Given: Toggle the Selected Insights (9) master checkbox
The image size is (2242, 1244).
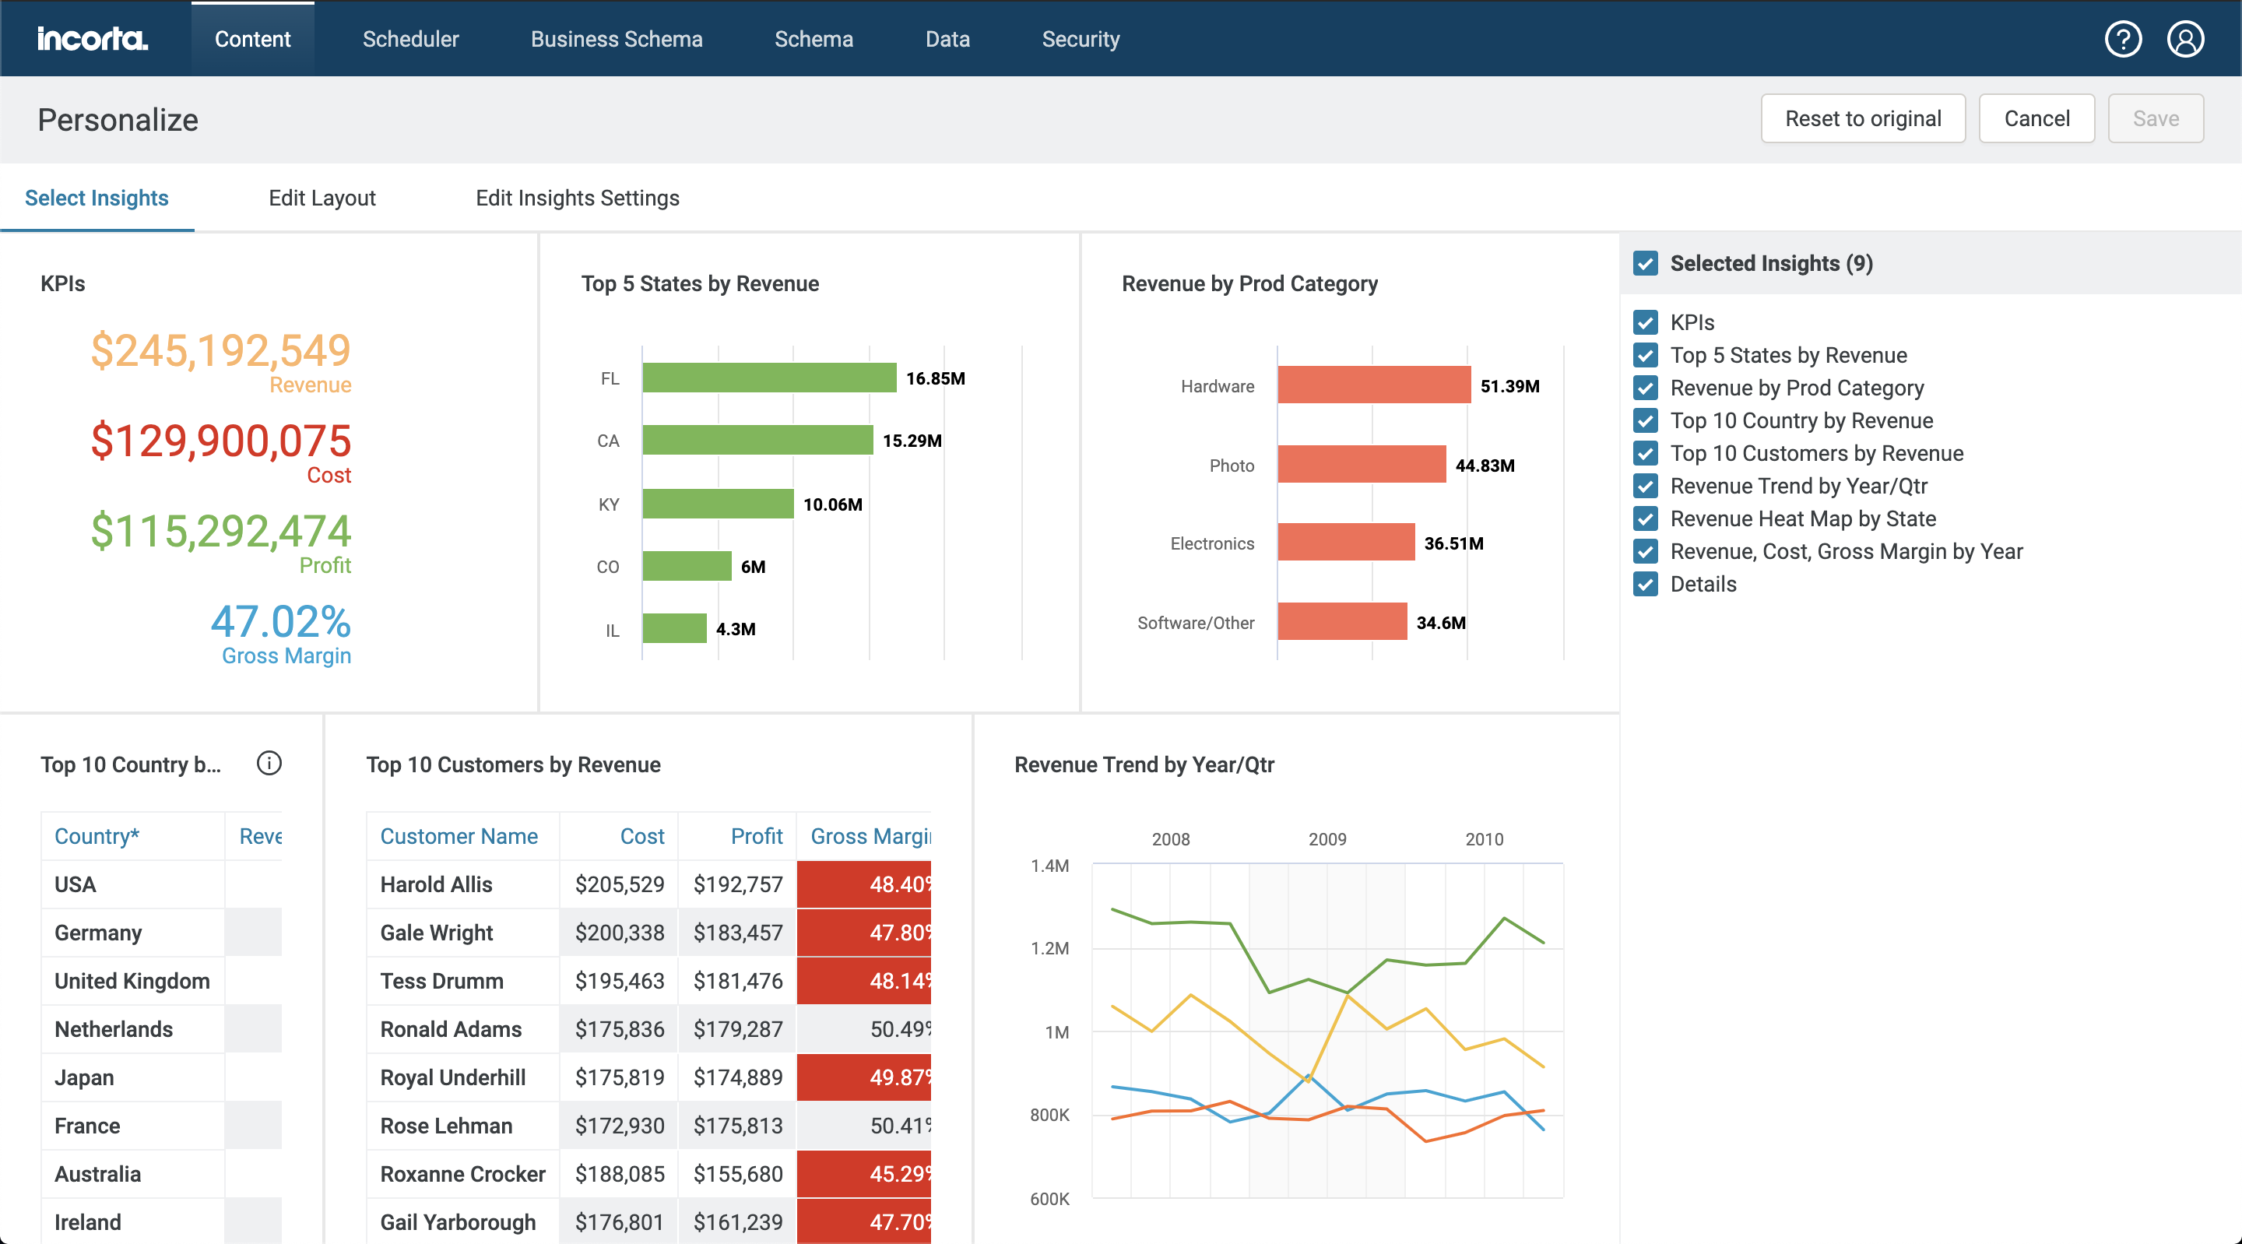Looking at the screenshot, I should point(1645,264).
